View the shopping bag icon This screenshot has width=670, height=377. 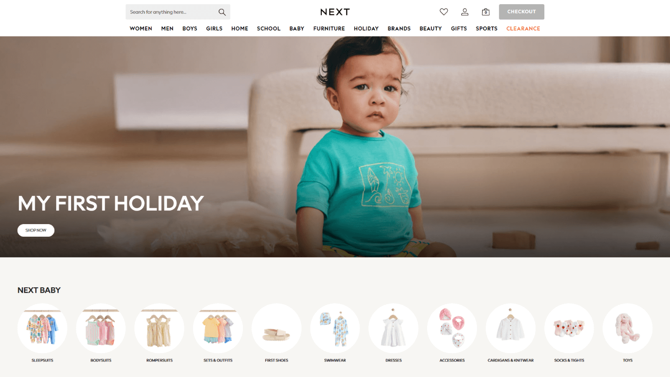coord(486,12)
